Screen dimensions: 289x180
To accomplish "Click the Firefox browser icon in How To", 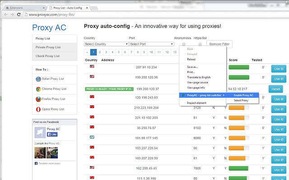I will click(x=38, y=99).
